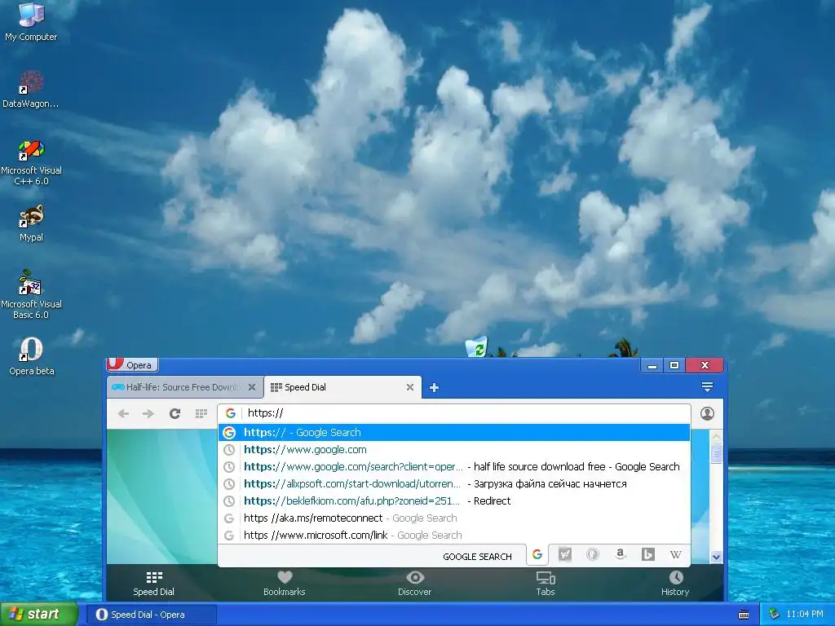
Task: Select the DataWagon desktop shortcut
Action: click(x=31, y=89)
